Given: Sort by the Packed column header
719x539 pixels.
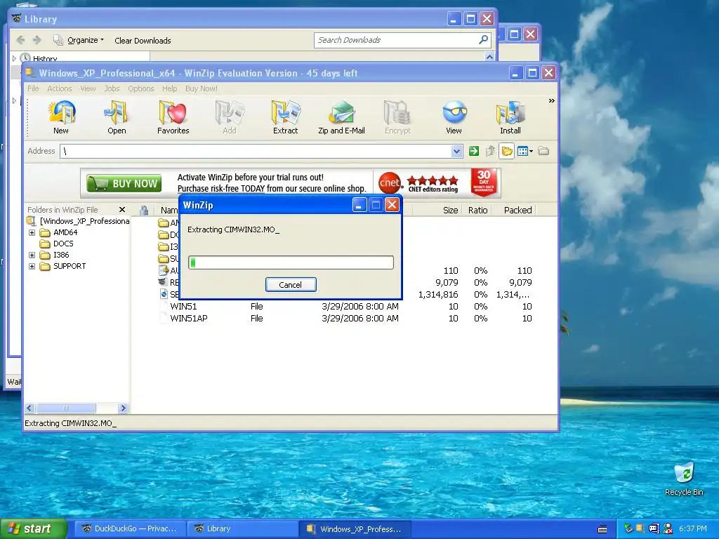Looking at the screenshot, I should coord(515,210).
